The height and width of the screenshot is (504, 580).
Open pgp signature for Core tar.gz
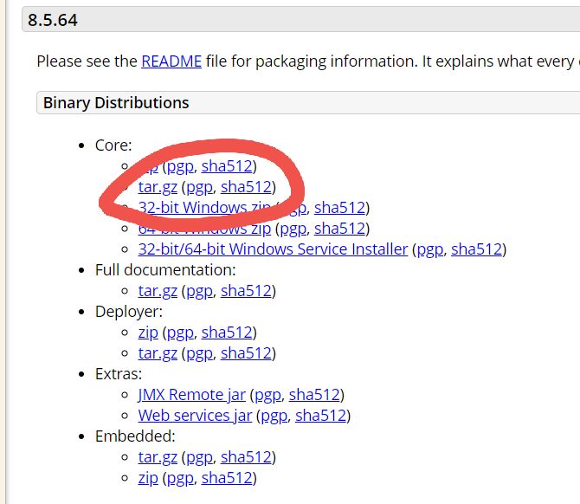pyautogui.click(x=199, y=186)
